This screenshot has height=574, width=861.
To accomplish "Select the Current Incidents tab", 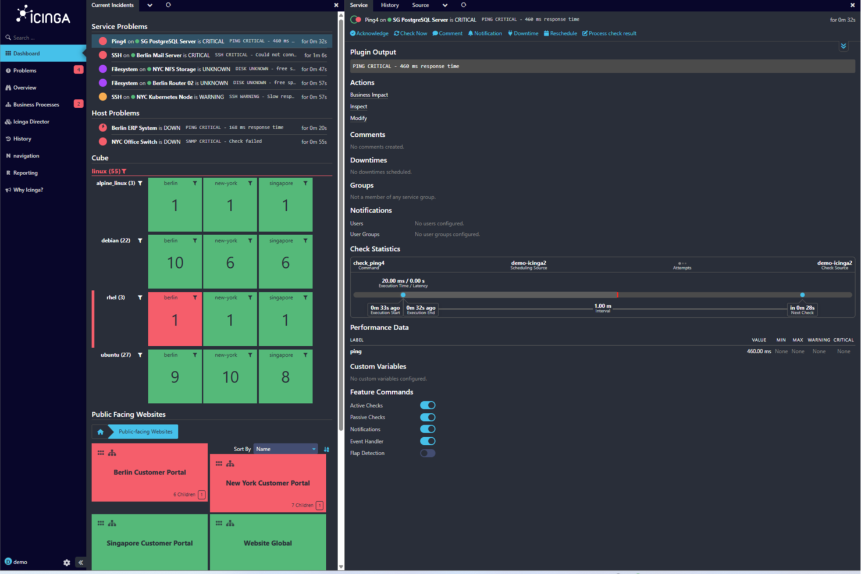I will 112,5.
